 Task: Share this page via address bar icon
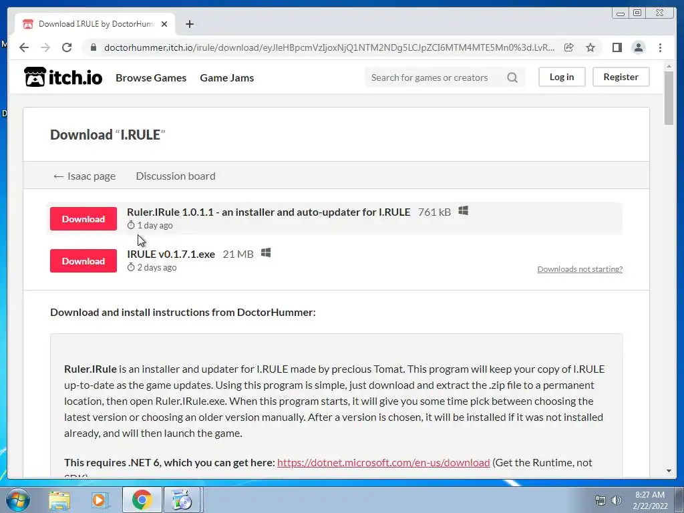[569, 47]
